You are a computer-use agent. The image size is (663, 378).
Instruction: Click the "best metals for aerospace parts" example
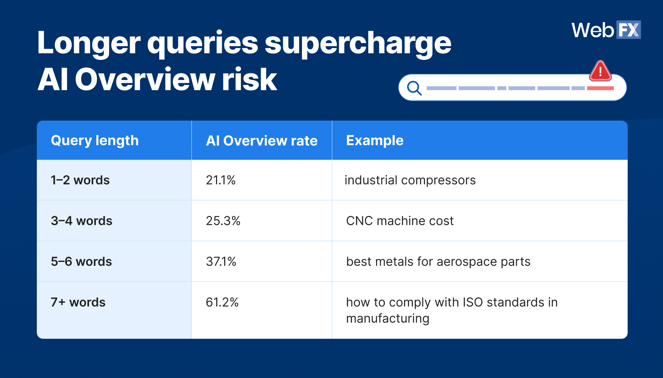tap(438, 262)
